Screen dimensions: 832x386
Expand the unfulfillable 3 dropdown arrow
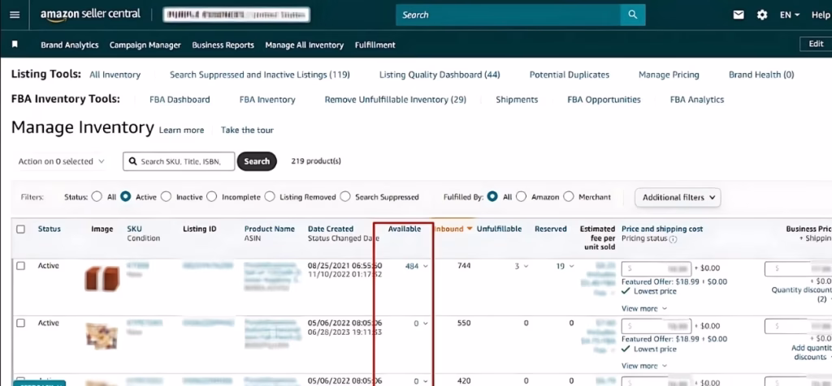[x=526, y=266]
